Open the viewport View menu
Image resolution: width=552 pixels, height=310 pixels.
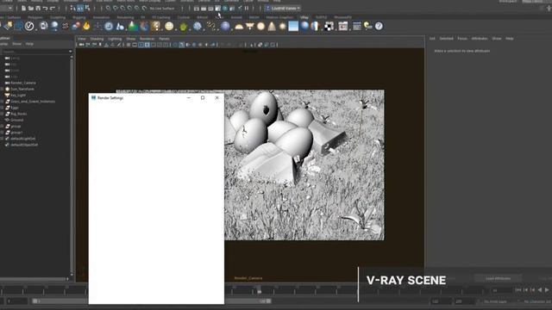coord(82,39)
